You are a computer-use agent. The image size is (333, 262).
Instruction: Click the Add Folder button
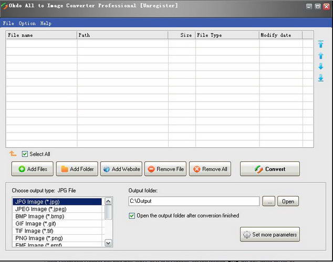77,169
